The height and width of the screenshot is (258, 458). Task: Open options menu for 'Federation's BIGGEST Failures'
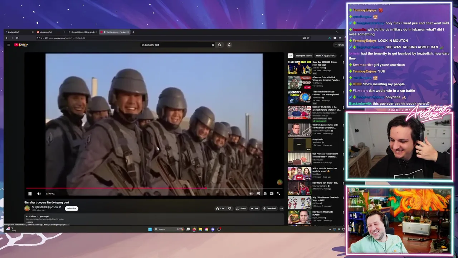[x=343, y=92]
